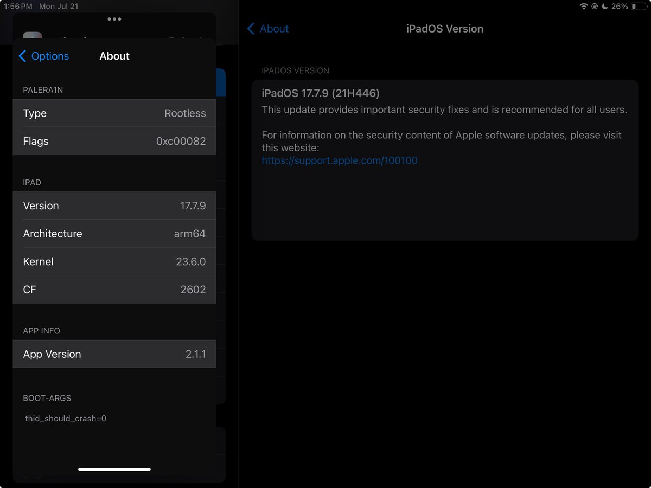Image resolution: width=651 pixels, height=488 pixels.
Task: Go back to Options
Action: click(x=43, y=56)
